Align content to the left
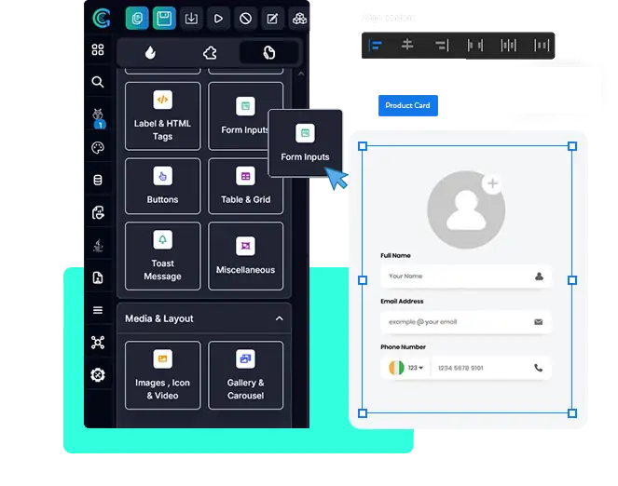 [375, 46]
